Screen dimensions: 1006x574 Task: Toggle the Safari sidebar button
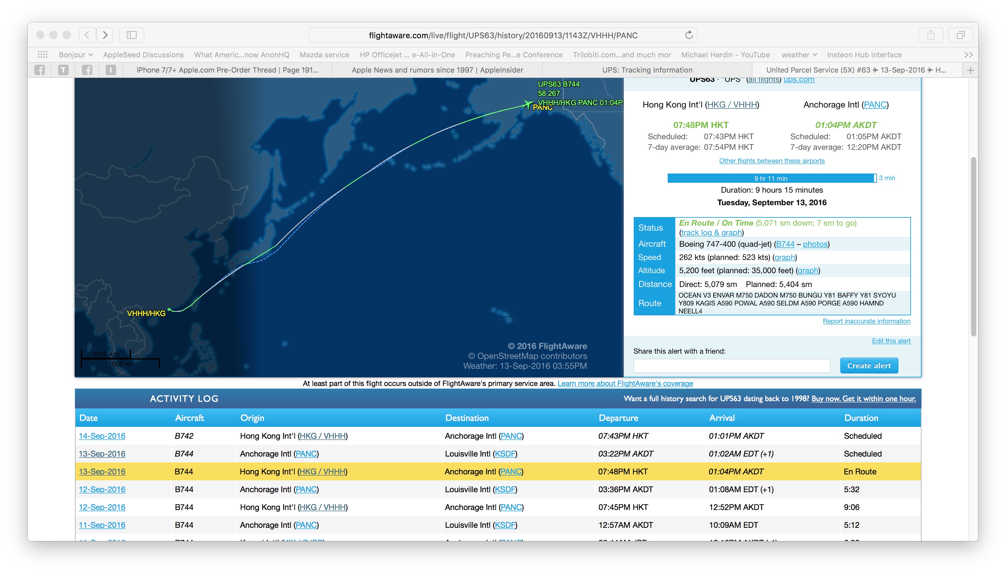coord(131,35)
